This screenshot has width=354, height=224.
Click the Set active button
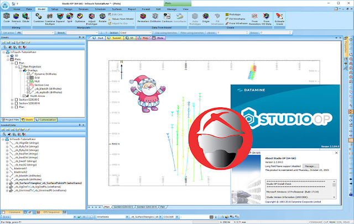pos(8,33)
